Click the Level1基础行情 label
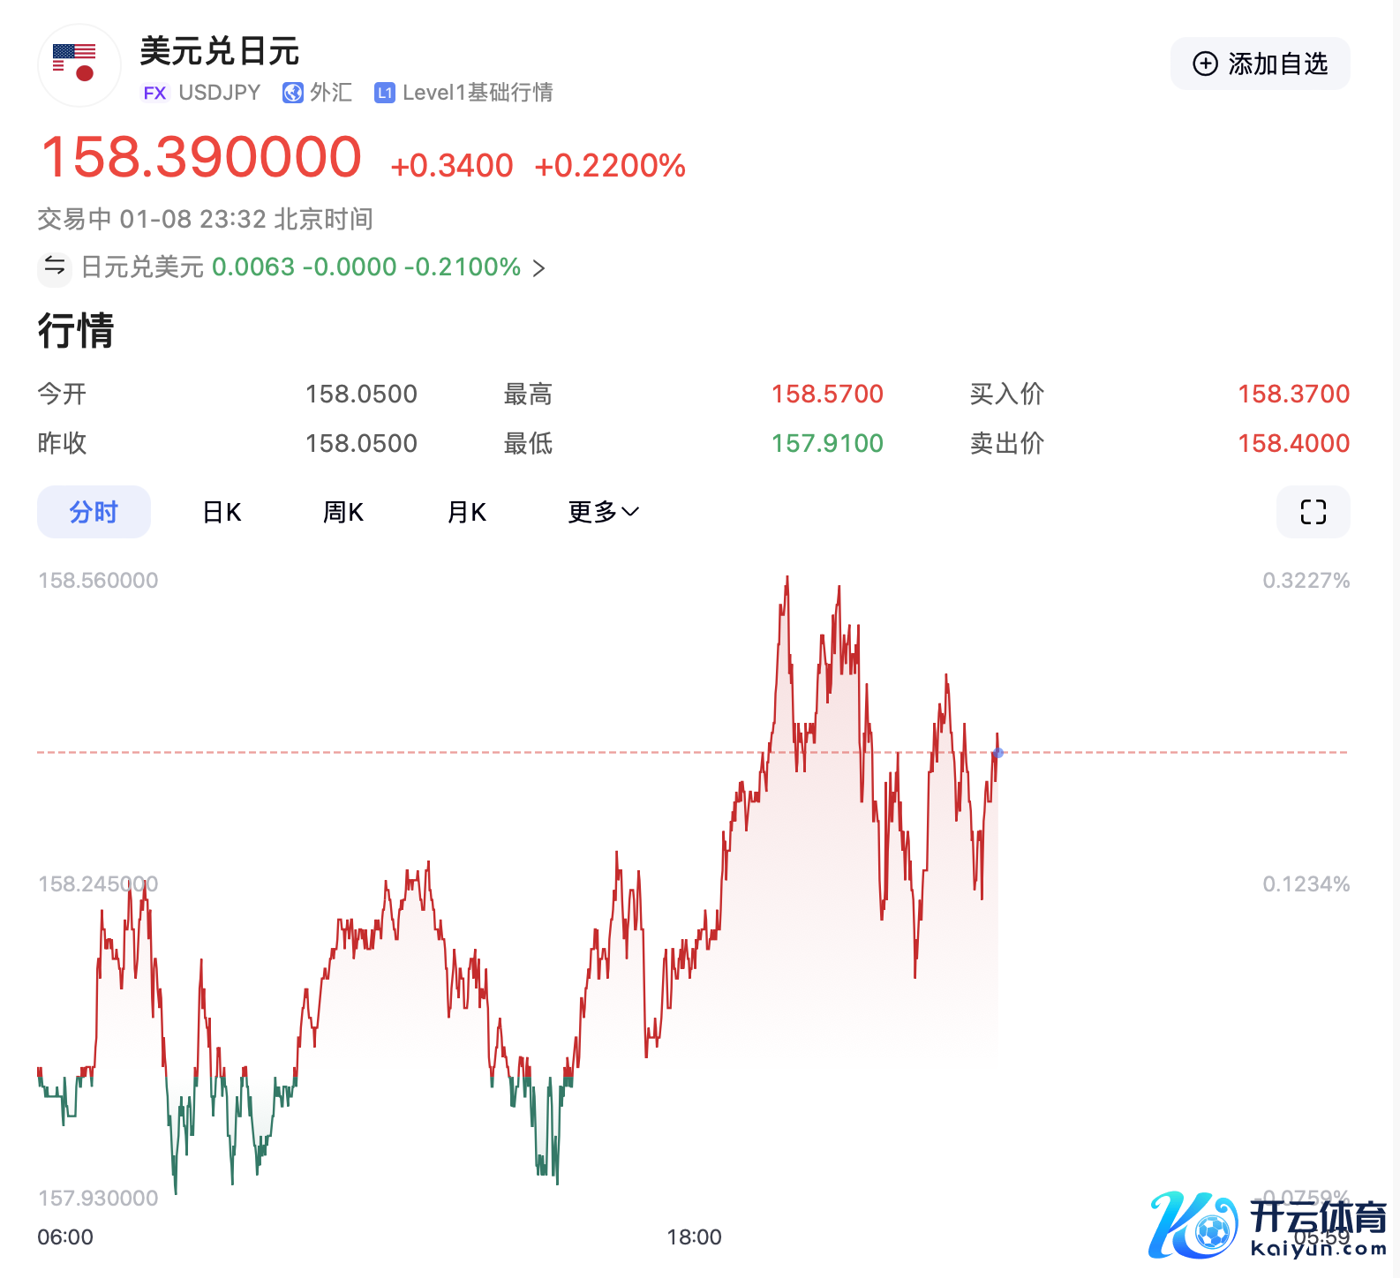The height and width of the screenshot is (1278, 1400). click(478, 93)
